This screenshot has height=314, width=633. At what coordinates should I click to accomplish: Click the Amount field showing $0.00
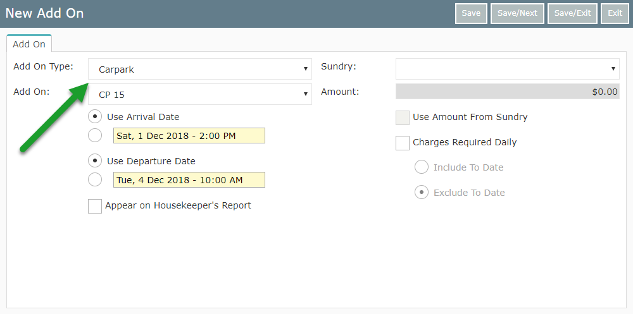[508, 92]
